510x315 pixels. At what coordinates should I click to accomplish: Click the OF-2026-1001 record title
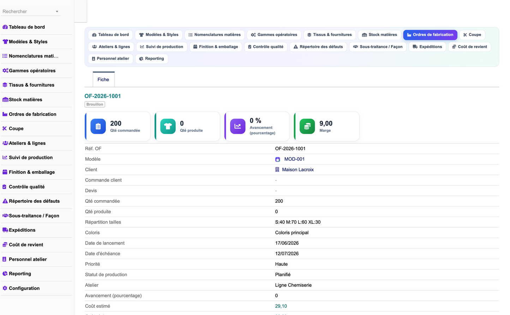[103, 96]
